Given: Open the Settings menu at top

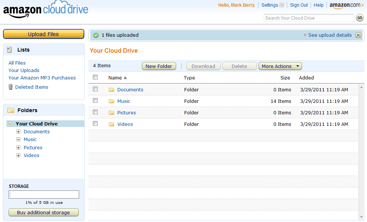Looking at the screenshot, I should (x=272, y=5).
